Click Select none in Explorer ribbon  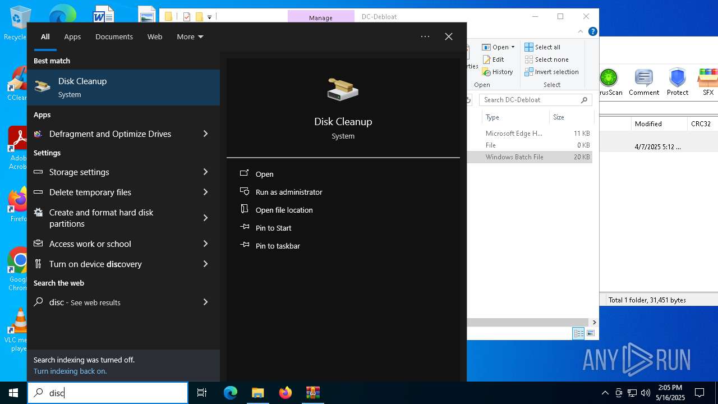pos(547,59)
